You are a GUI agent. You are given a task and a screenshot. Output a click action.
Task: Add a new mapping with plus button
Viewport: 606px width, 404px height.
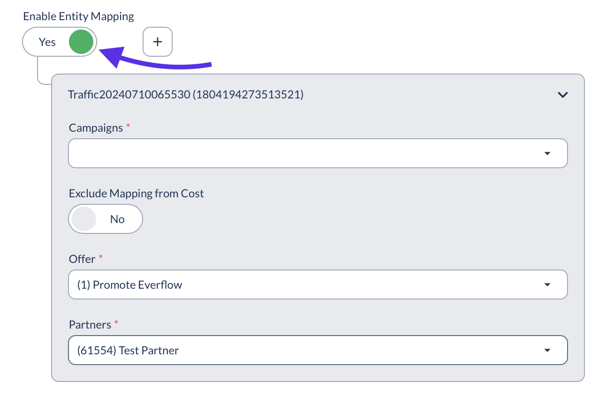click(158, 42)
